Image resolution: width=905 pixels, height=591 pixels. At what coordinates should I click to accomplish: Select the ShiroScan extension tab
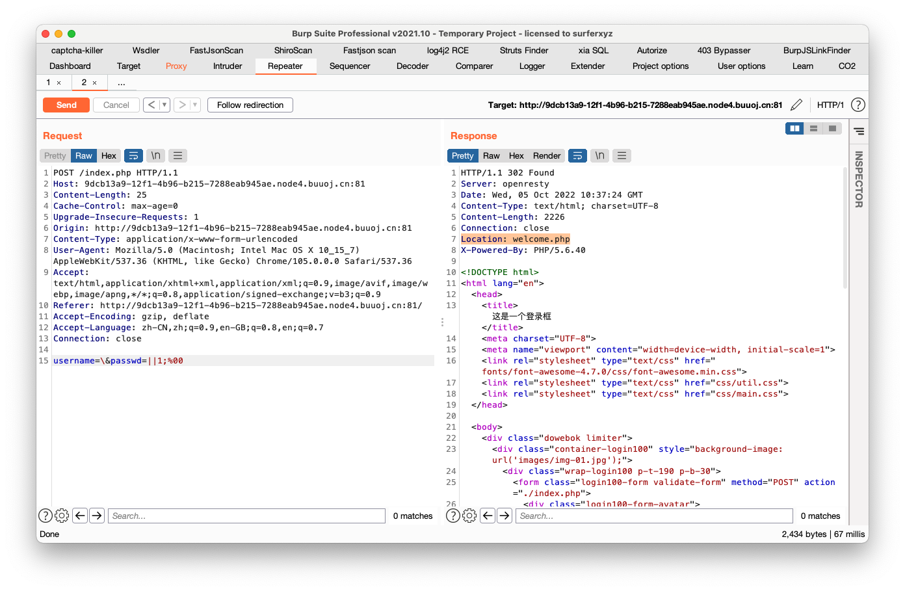(x=293, y=50)
